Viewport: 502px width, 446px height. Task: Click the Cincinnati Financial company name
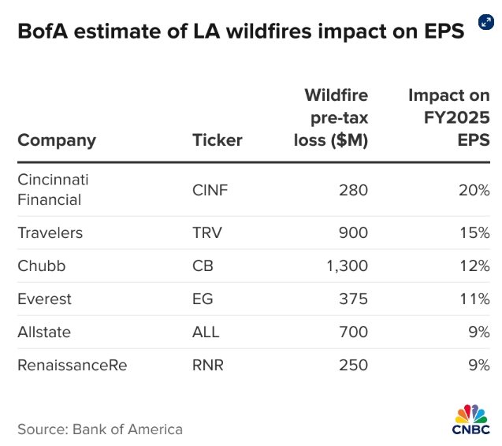pyautogui.click(x=53, y=189)
